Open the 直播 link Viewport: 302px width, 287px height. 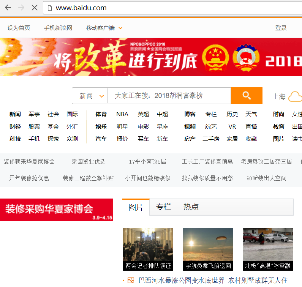click(251, 127)
